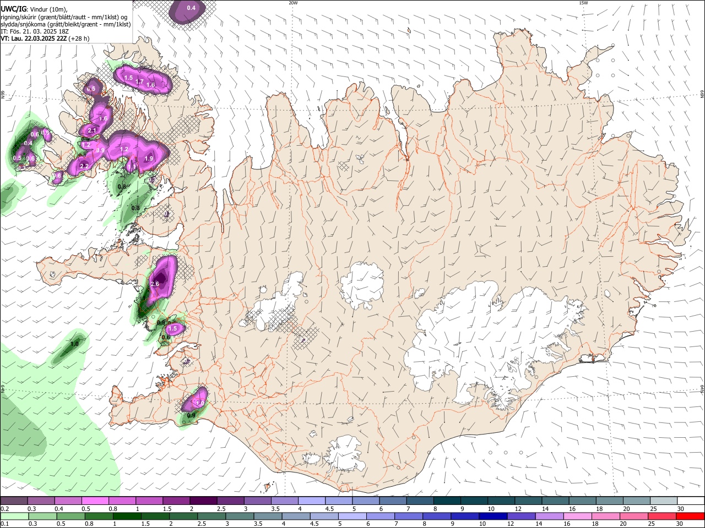
Task: Click the bold 'VT: Lau. 22.03.2025 22Z' valid time
Action: tap(34, 38)
